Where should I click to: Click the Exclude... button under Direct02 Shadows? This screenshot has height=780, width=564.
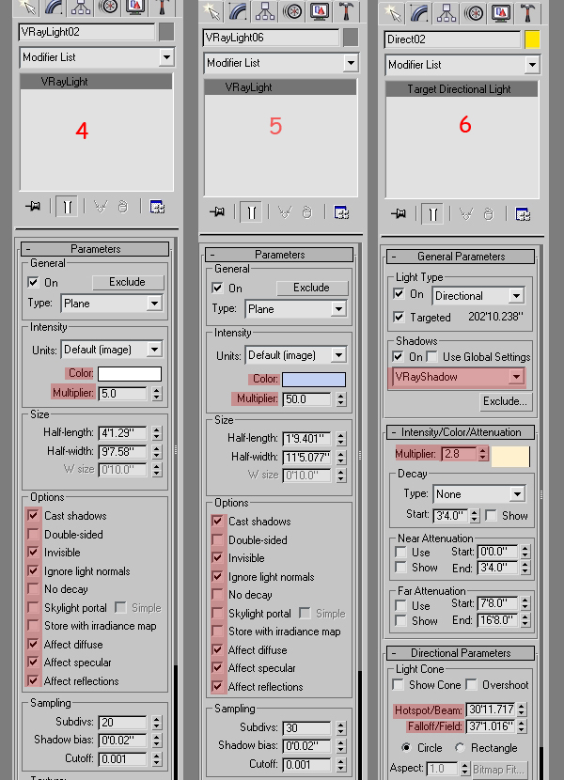504,401
